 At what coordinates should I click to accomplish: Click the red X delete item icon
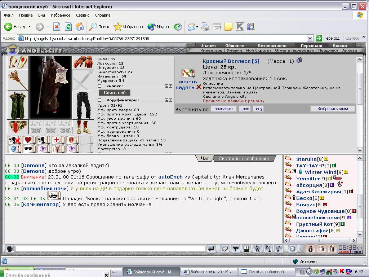point(199,87)
